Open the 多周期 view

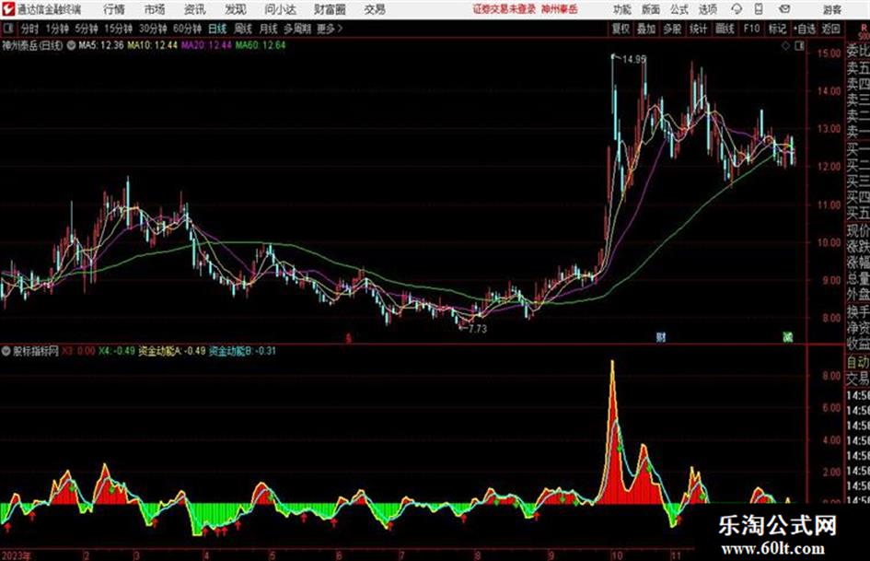(297, 29)
